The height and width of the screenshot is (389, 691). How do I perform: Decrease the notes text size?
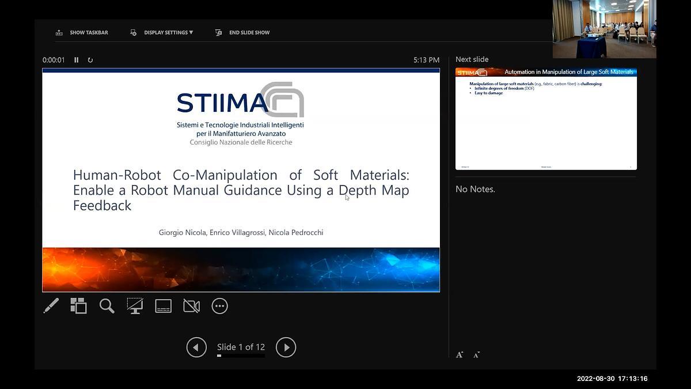476,355
